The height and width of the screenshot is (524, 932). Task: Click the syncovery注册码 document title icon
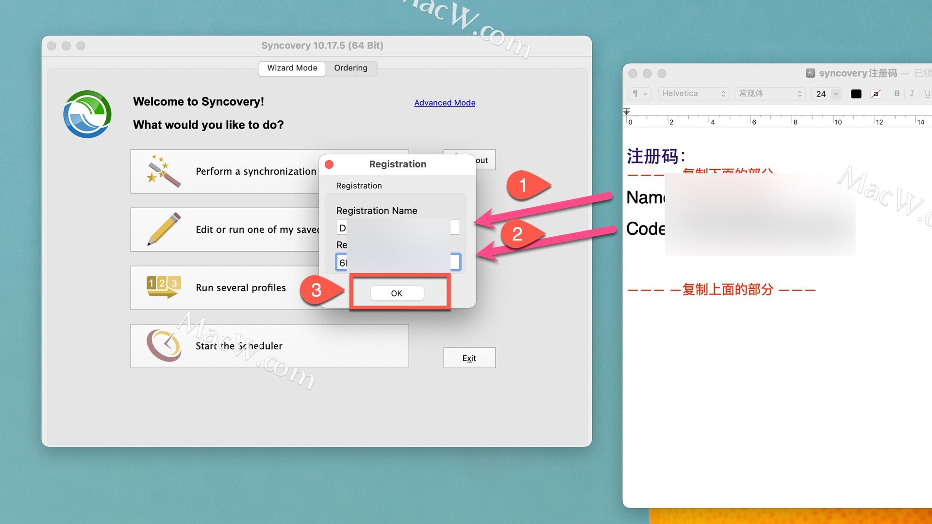[811, 73]
